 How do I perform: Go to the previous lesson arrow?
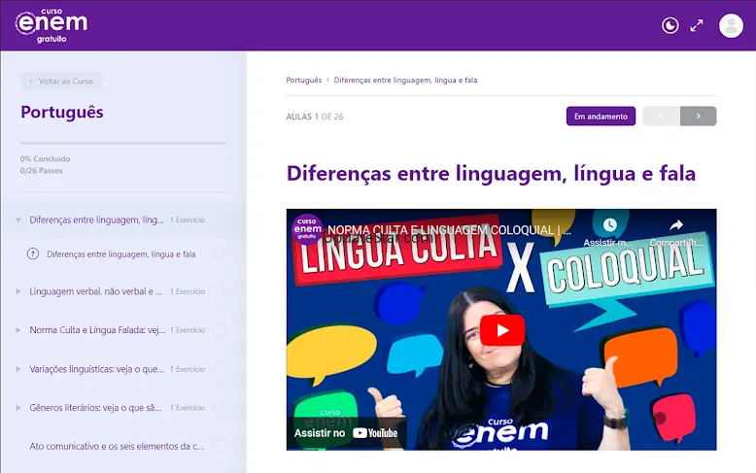[661, 117]
